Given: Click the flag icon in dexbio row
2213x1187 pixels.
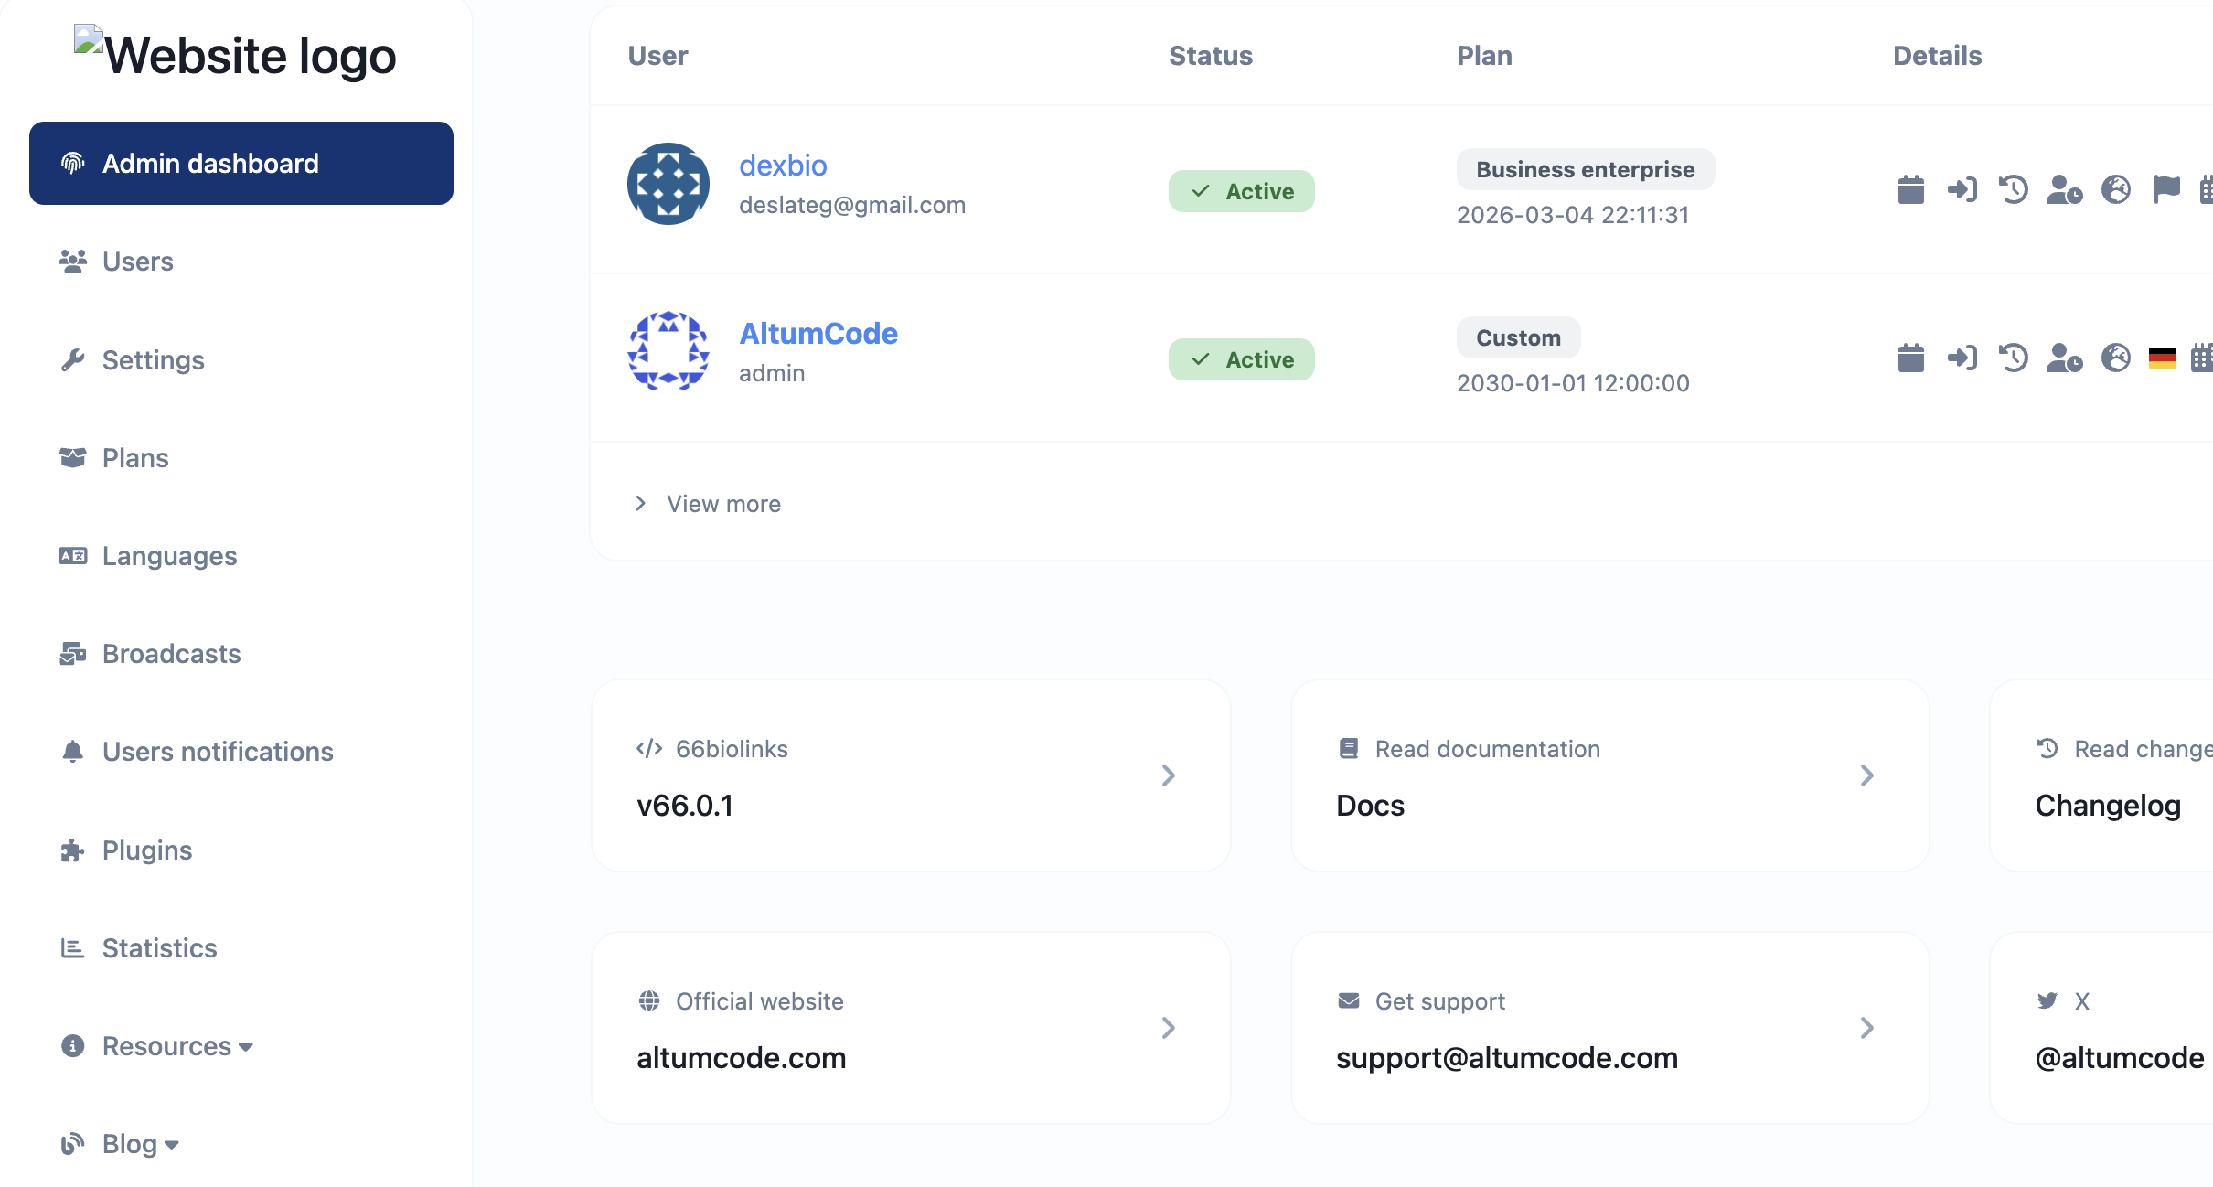Looking at the screenshot, I should click(2166, 189).
